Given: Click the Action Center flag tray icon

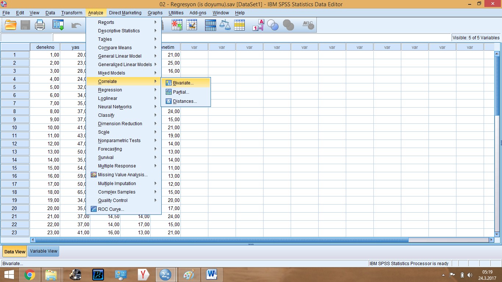Looking at the screenshot, I should [452, 275].
